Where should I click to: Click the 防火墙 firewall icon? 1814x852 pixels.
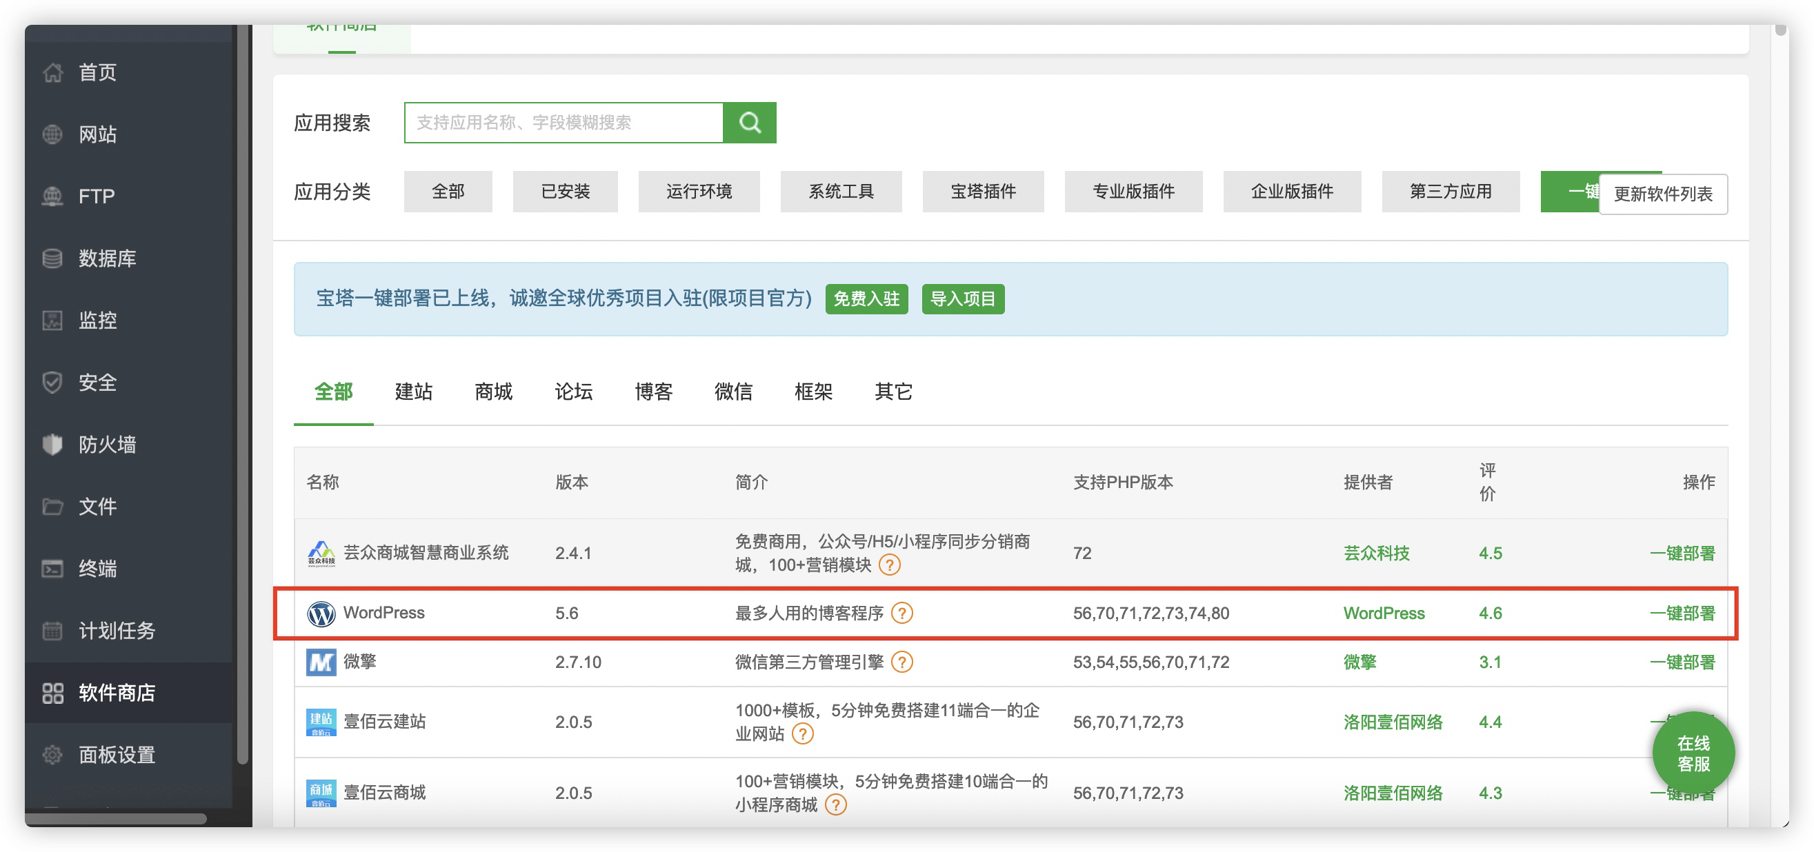(53, 444)
